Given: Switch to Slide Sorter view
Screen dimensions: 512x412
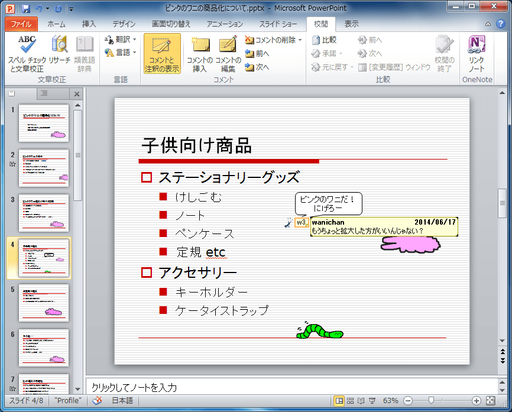Looking at the screenshot, I should 350,401.
